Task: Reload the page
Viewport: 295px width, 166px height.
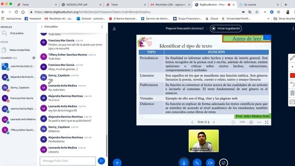Action: [16, 12]
